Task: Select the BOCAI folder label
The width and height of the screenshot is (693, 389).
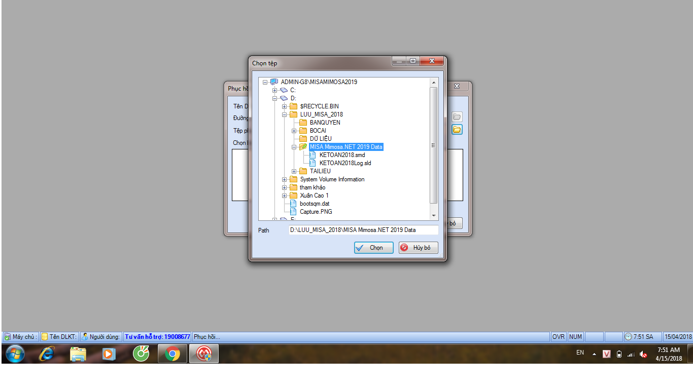Action: [x=318, y=131]
